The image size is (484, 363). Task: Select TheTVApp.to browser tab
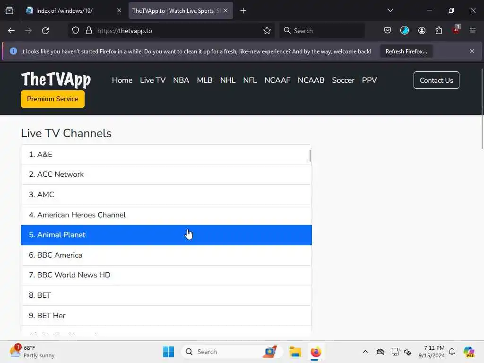[181, 10]
